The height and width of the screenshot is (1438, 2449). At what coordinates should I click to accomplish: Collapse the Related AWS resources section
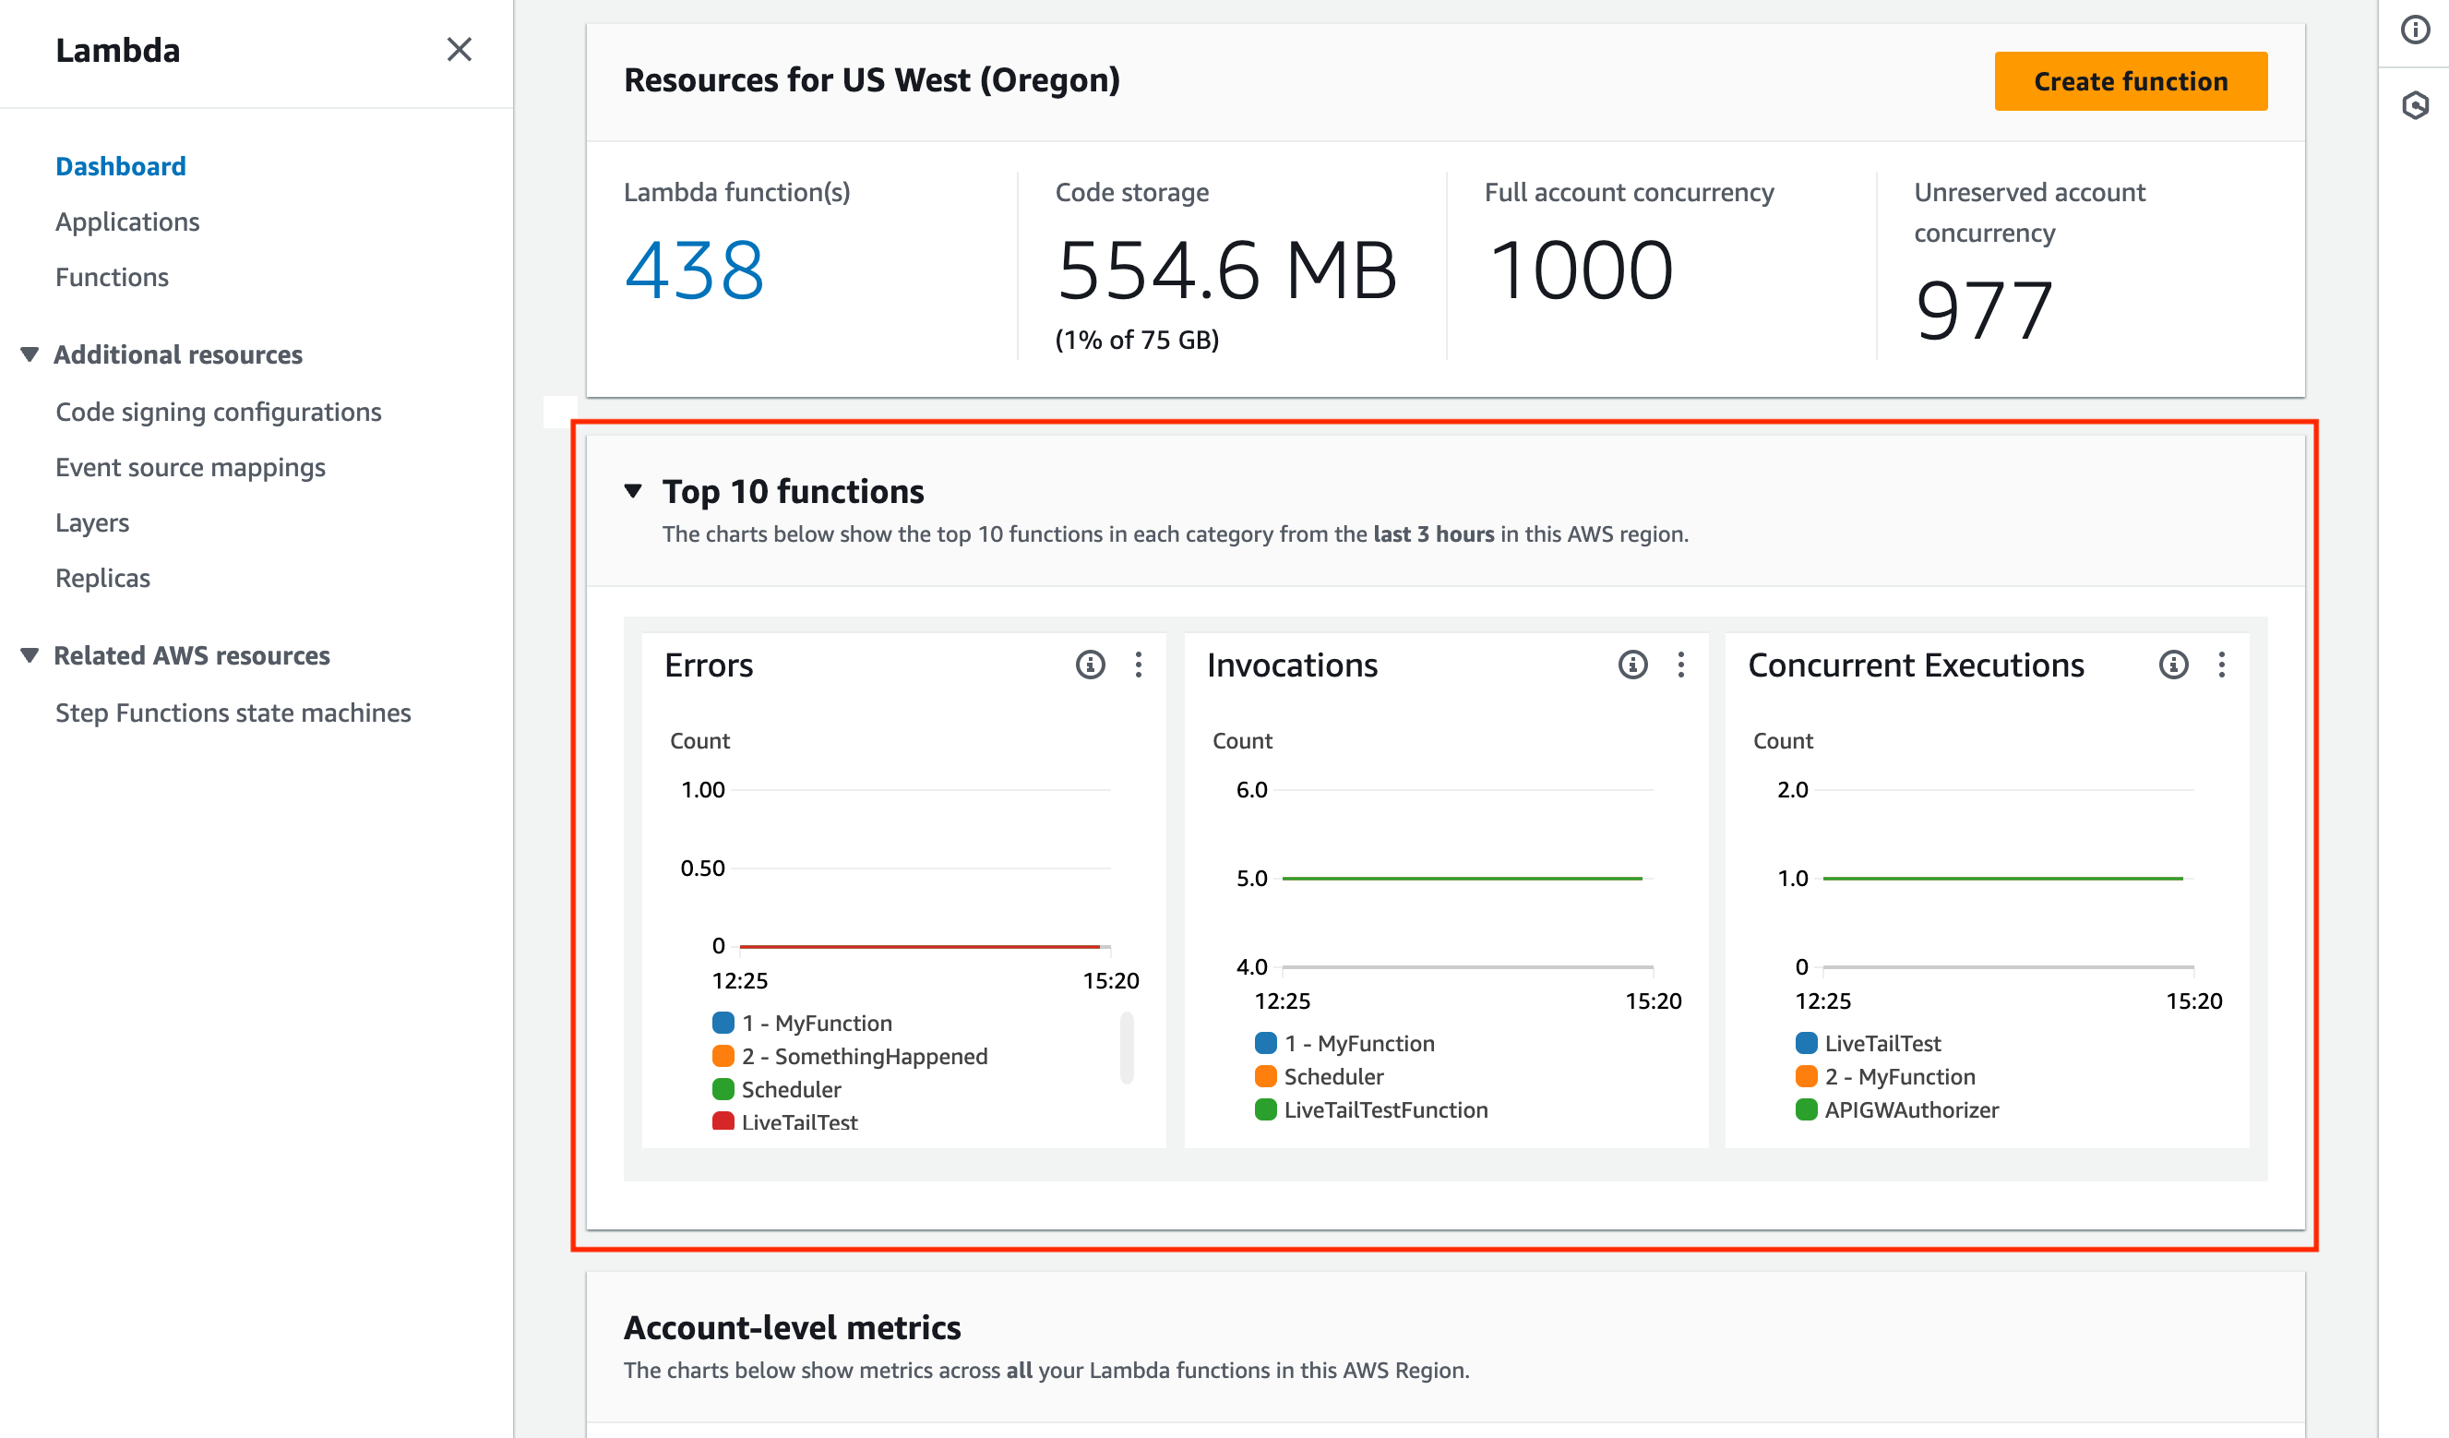(x=30, y=655)
